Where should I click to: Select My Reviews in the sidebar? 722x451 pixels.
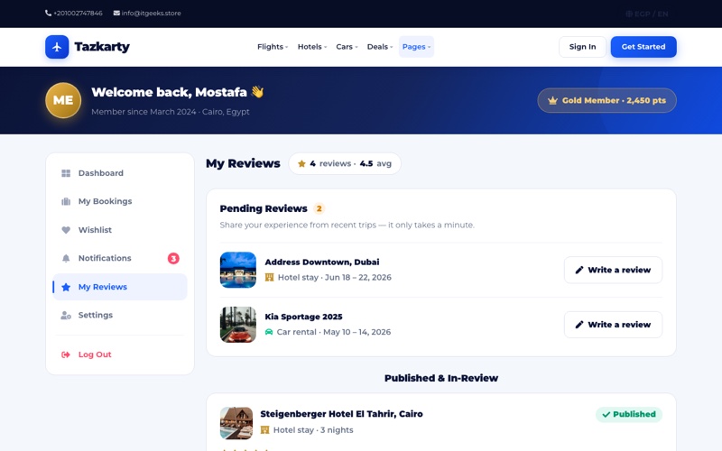[x=120, y=287]
